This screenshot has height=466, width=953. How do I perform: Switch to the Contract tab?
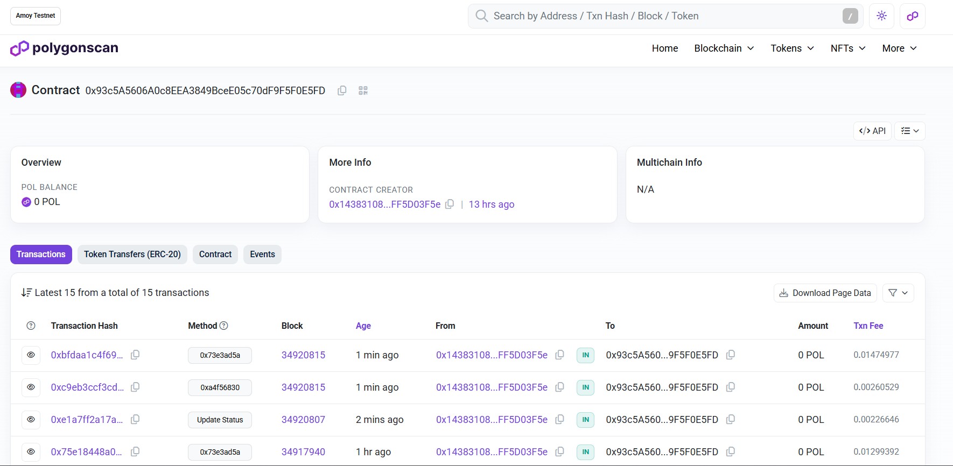[215, 255]
